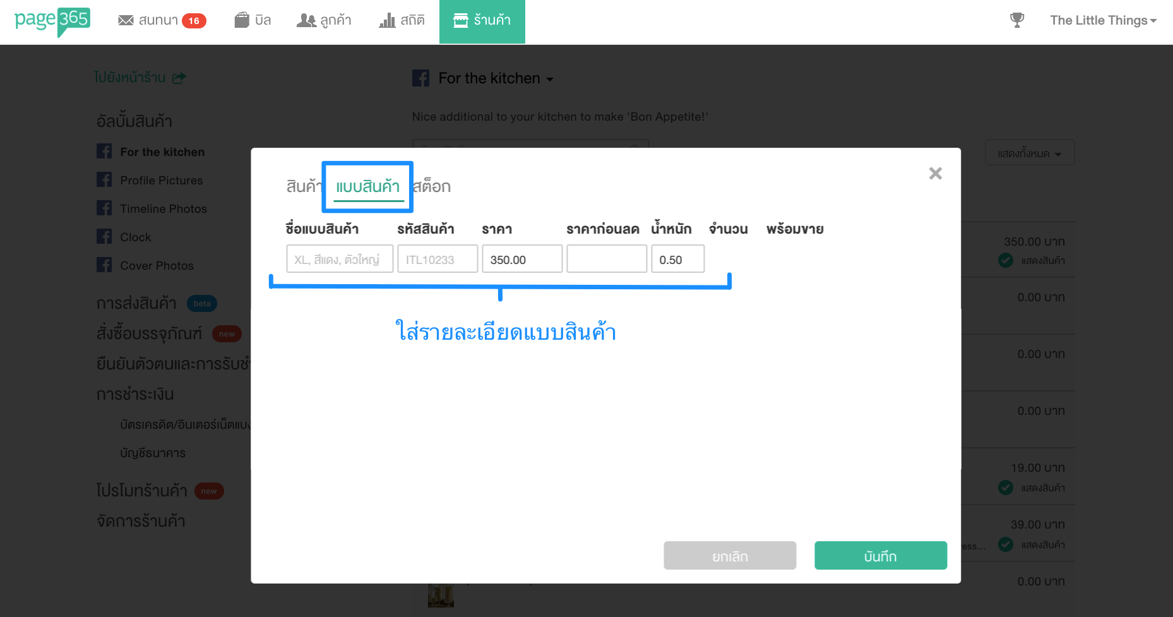Switch to the แบบสินค้า tab

click(368, 186)
